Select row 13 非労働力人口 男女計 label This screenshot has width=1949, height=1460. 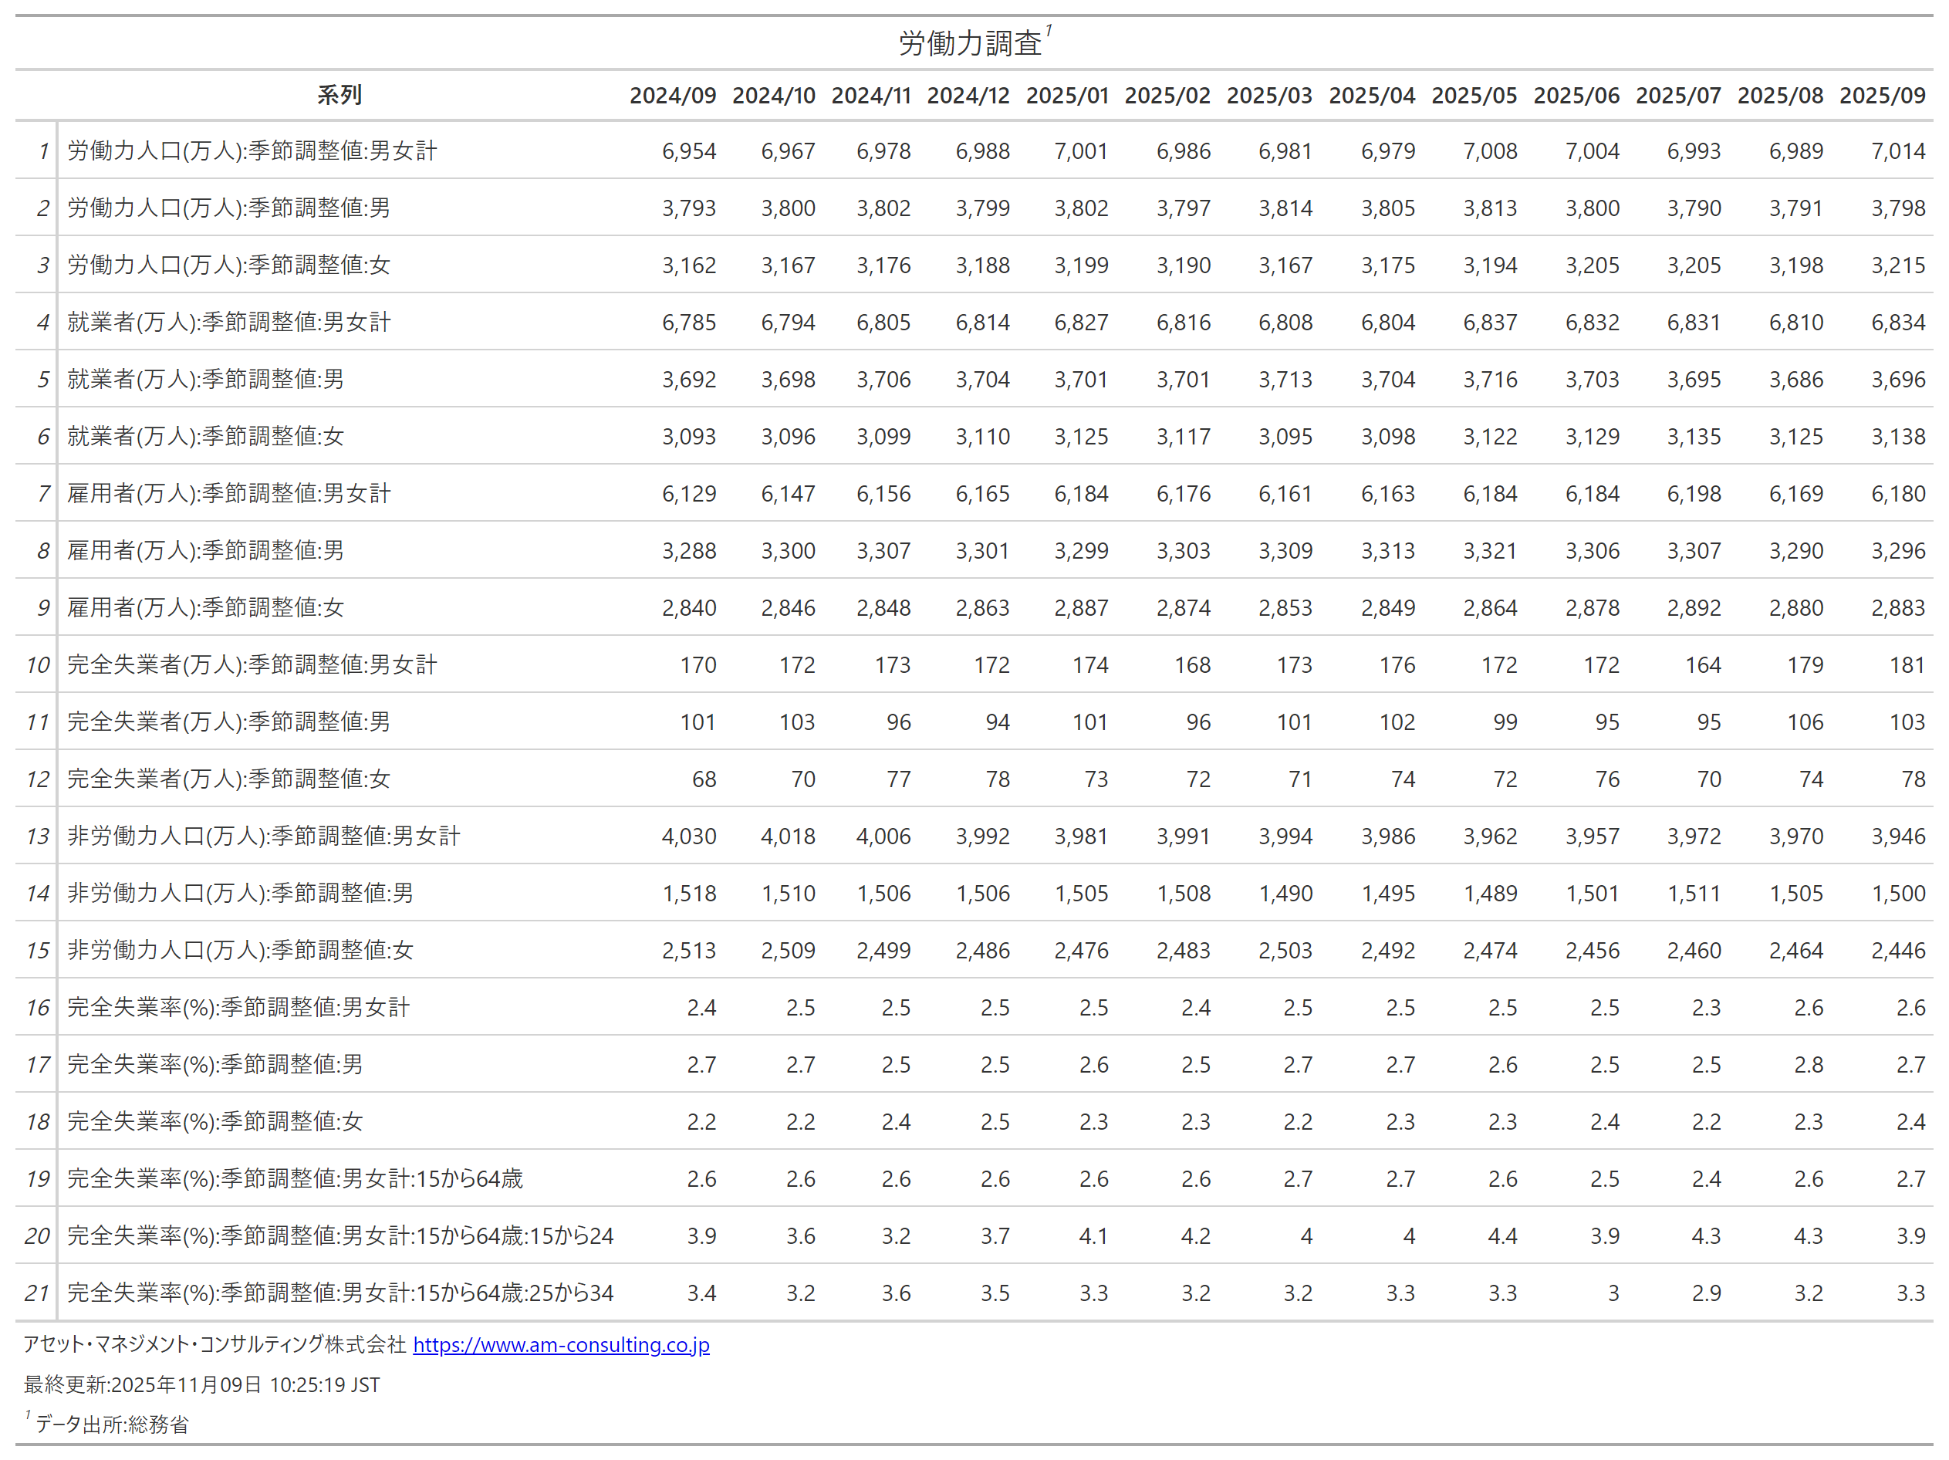tap(263, 836)
